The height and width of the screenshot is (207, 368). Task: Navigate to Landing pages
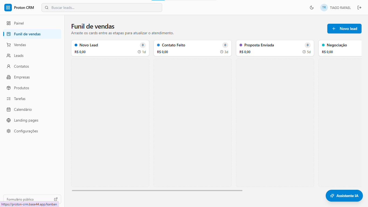pyautogui.click(x=32, y=120)
